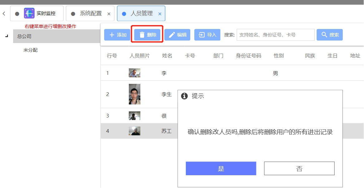Close the 人员管理 tab
364x188 pixels.
point(160,14)
